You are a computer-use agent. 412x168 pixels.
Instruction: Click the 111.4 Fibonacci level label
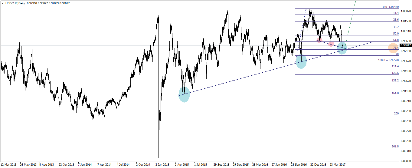[395, 66]
